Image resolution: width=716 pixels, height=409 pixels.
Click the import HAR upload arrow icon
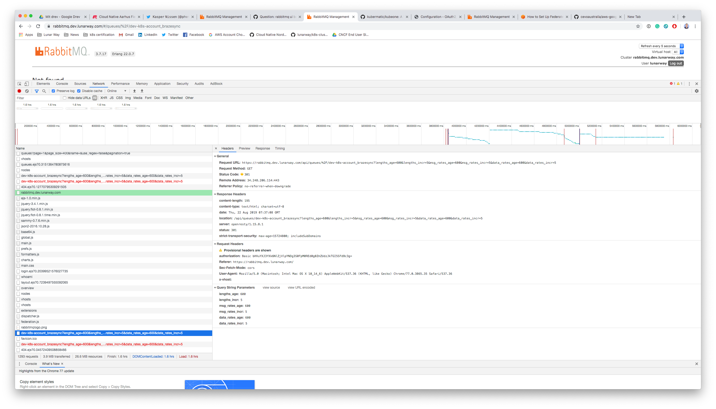click(x=135, y=91)
